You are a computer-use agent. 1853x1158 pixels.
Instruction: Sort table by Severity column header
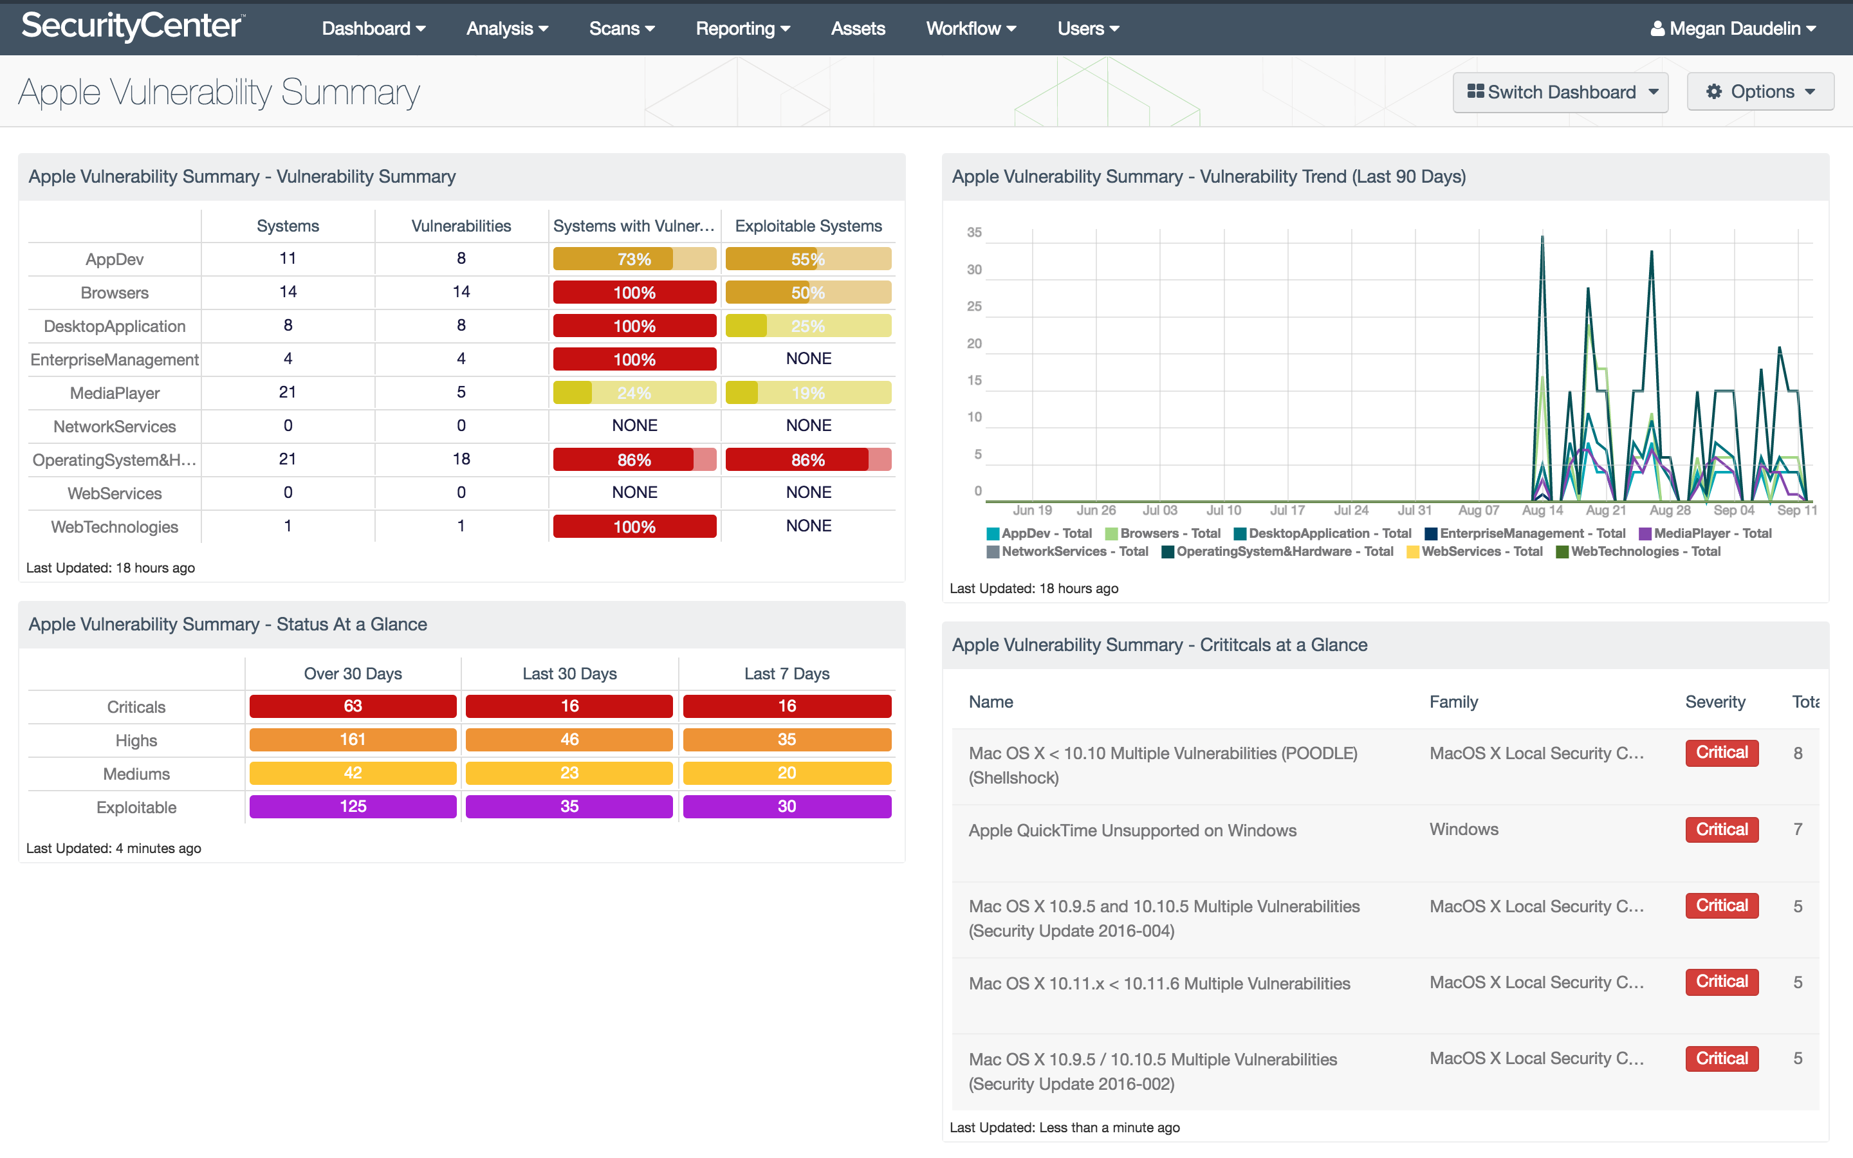point(1715,703)
